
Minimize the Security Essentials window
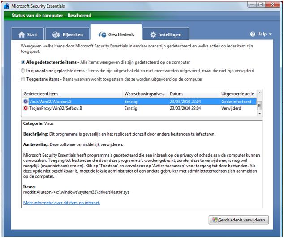[x=252, y=4]
